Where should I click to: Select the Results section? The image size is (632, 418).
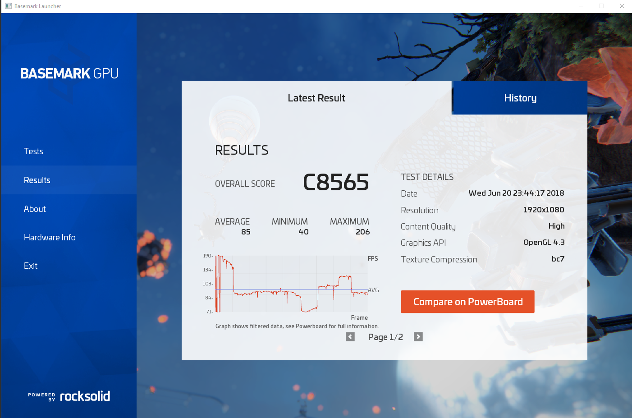click(x=37, y=180)
